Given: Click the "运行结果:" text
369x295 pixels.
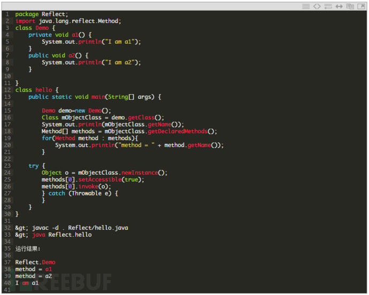Looking at the screenshot, I should tap(28, 249).
